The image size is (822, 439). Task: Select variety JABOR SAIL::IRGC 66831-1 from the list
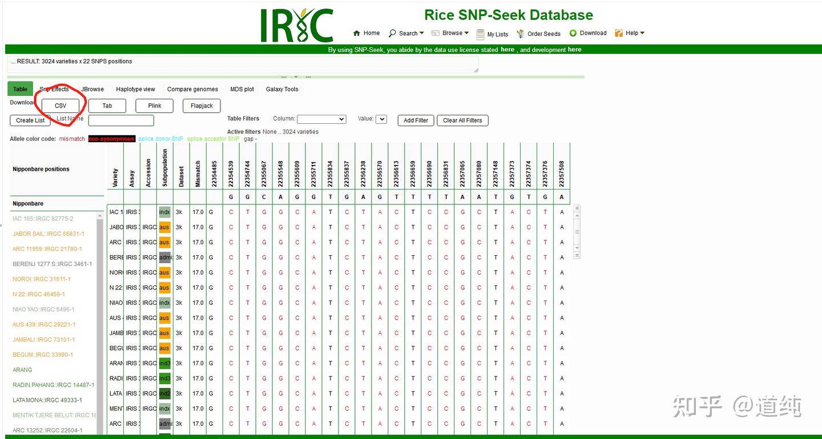click(x=48, y=233)
